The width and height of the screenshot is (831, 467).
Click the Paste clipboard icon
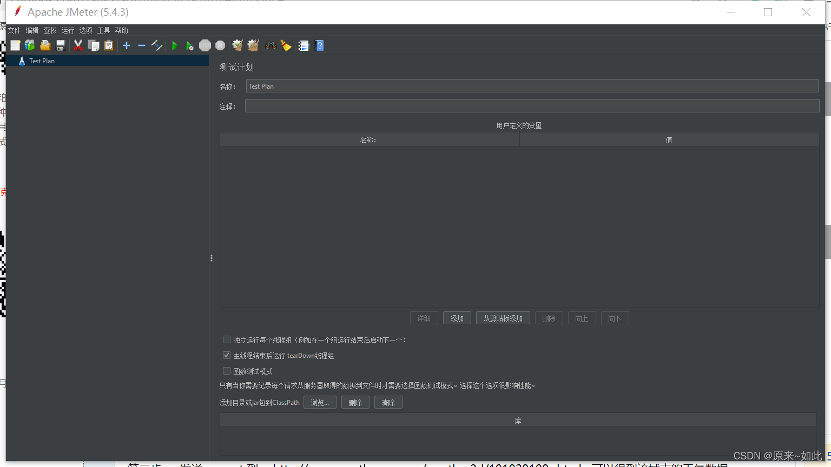109,45
